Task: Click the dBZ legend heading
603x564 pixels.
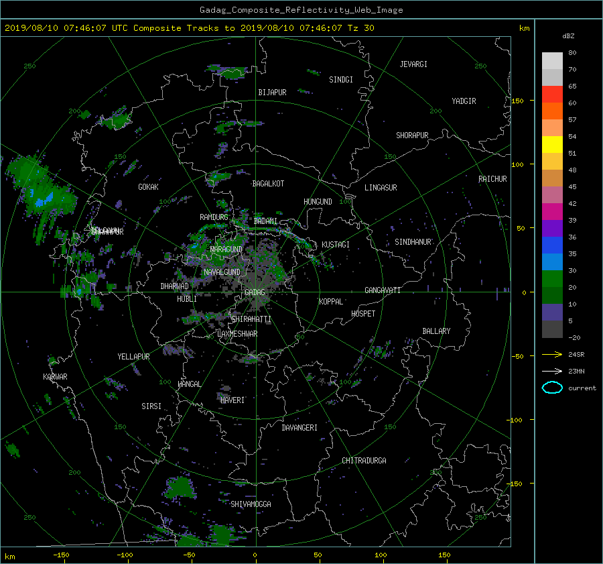Action: (568, 36)
